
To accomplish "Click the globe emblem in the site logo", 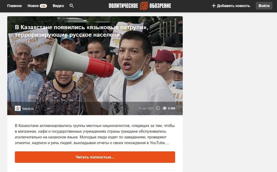I will click(144, 6).
